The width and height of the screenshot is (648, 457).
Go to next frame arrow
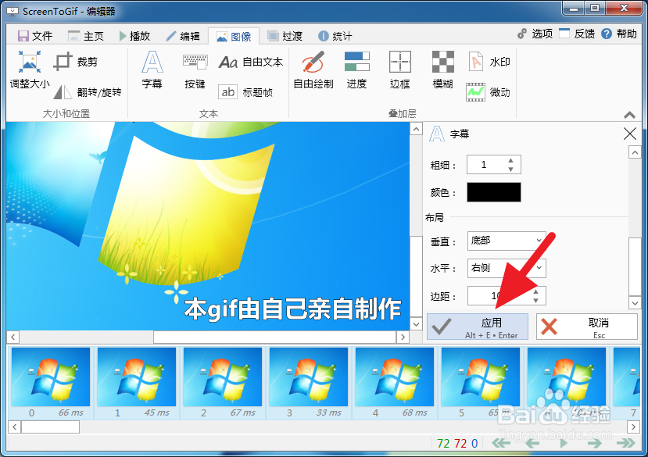pos(594,444)
